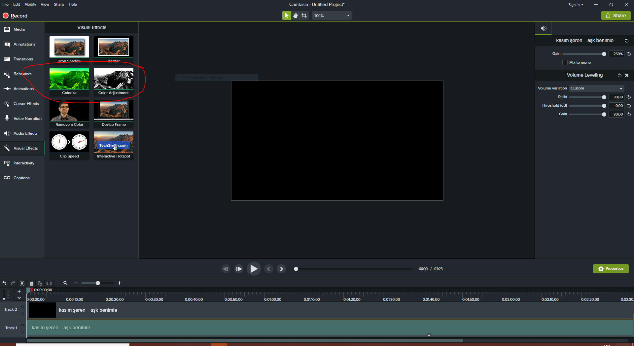Reset the Volume Leveling Gain value
The height and width of the screenshot is (346, 634).
pos(629,114)
